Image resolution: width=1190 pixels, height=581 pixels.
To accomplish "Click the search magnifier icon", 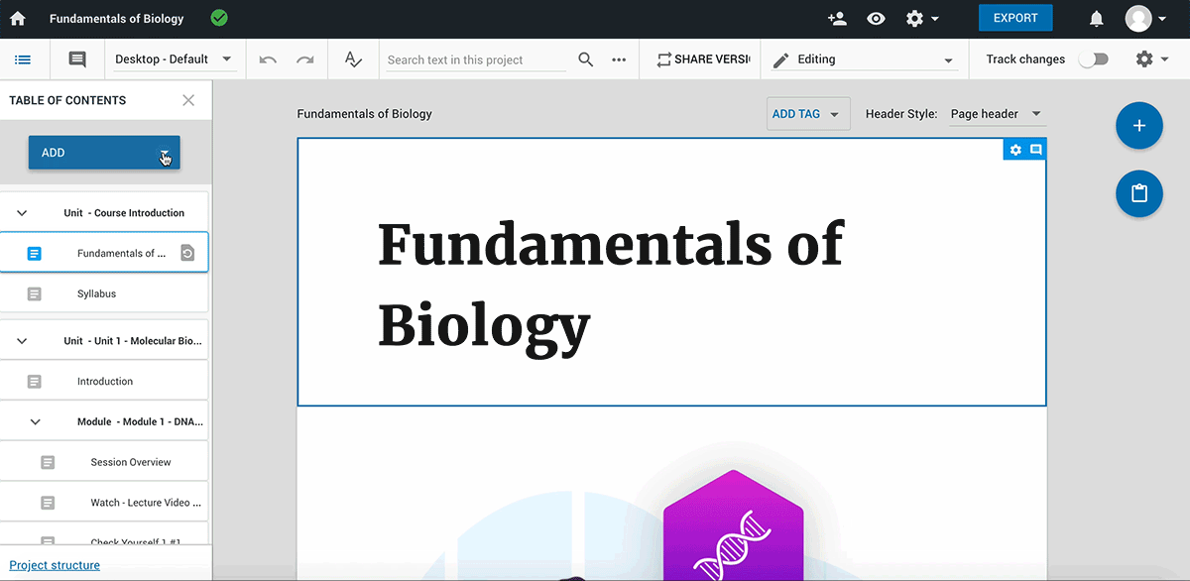I will [586, 59].
